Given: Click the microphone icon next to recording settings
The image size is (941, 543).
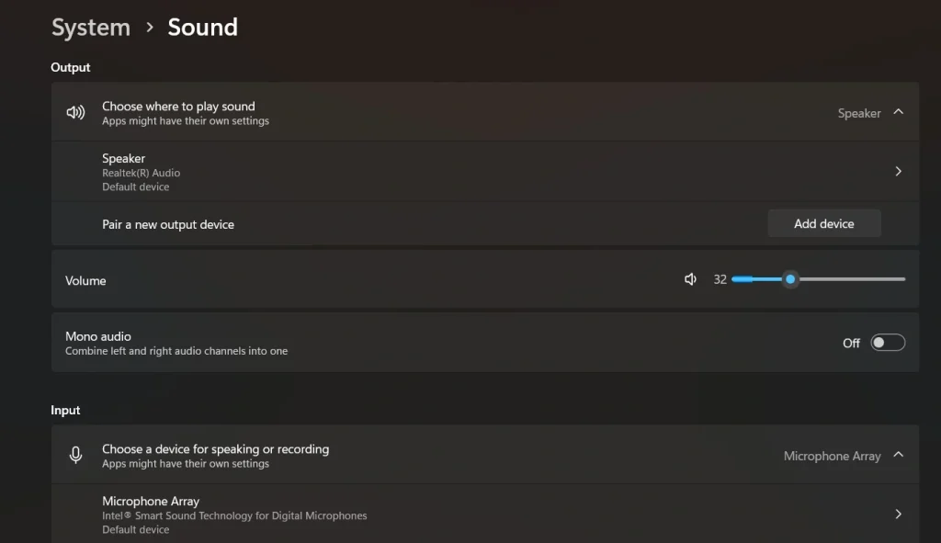Looking at the screenshot, I should (x=75, y=455).
